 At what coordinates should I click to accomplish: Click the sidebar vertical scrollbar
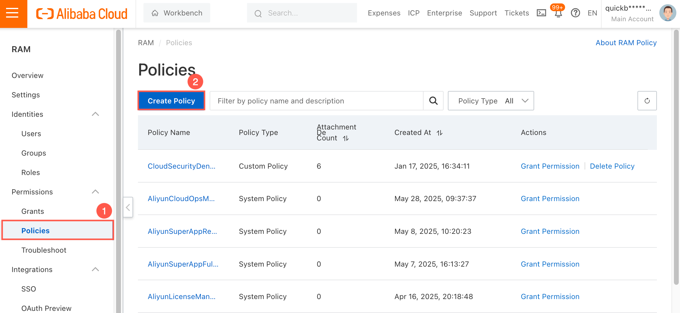[118, 171]
